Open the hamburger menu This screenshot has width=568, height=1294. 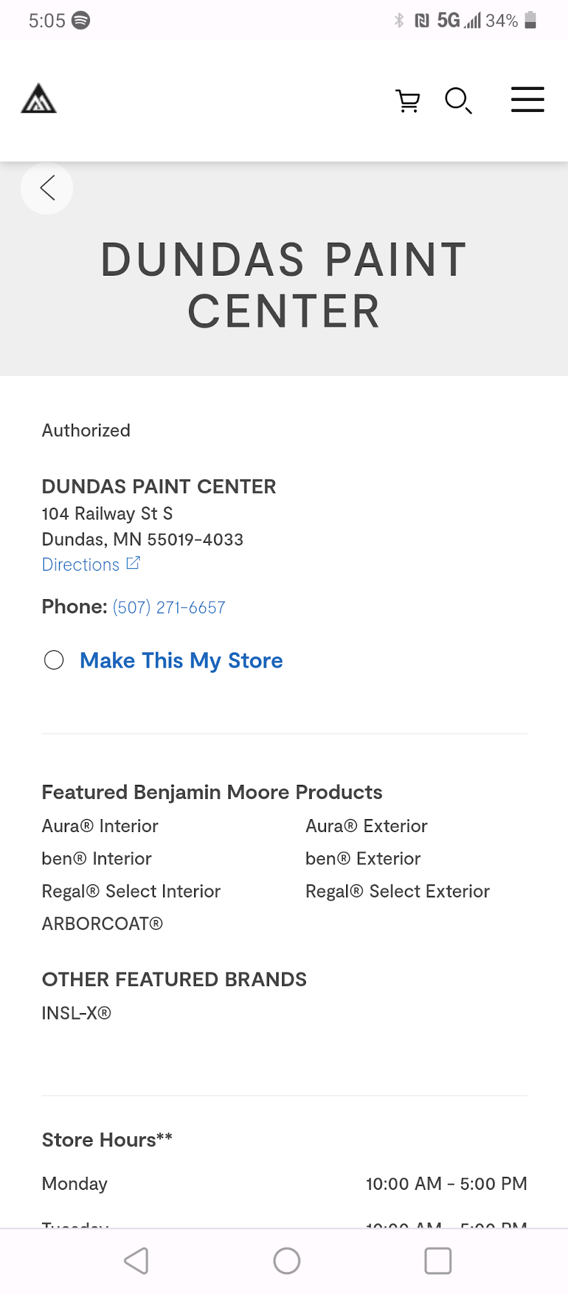tap(527, 100)
